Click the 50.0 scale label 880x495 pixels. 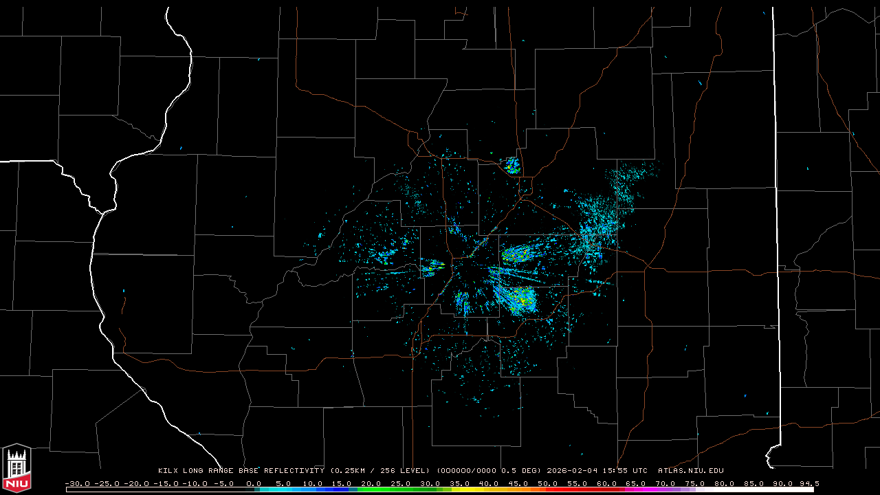tap(547, 483)
